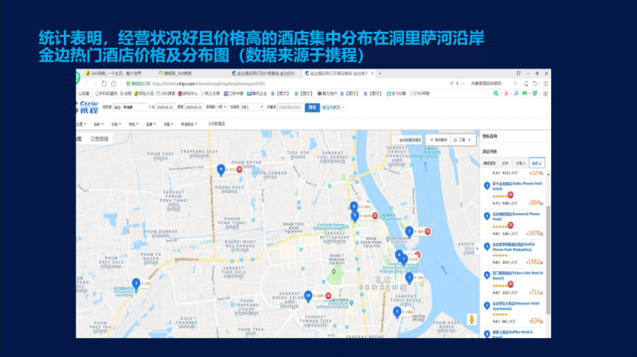Open the room count dropdown
637x357 pixels.
[x=221, y=107]
